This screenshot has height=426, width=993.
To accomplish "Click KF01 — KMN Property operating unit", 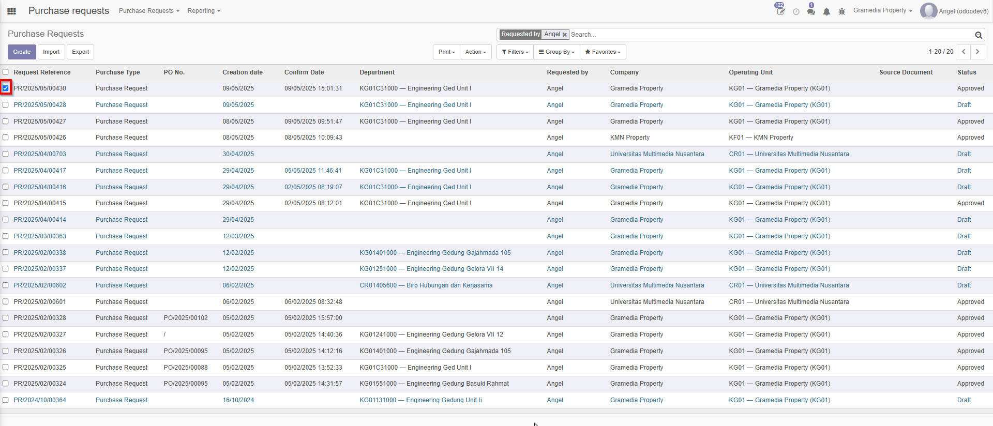I will (x=761, y=138).
